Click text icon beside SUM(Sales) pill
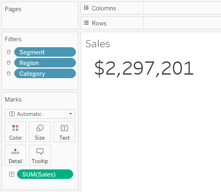 click(11, 174)
